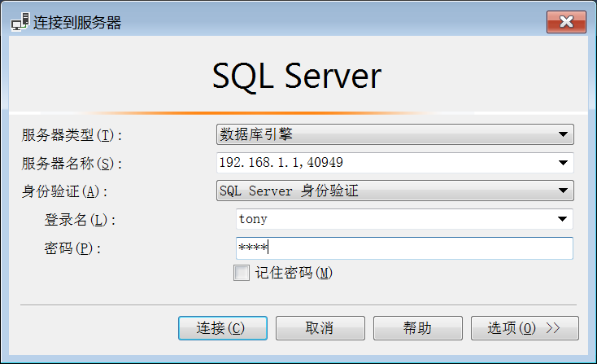This screenshot has width=597, height=364.
Task: Close the Connect to Server dialog
Action: tap(566, 22)
